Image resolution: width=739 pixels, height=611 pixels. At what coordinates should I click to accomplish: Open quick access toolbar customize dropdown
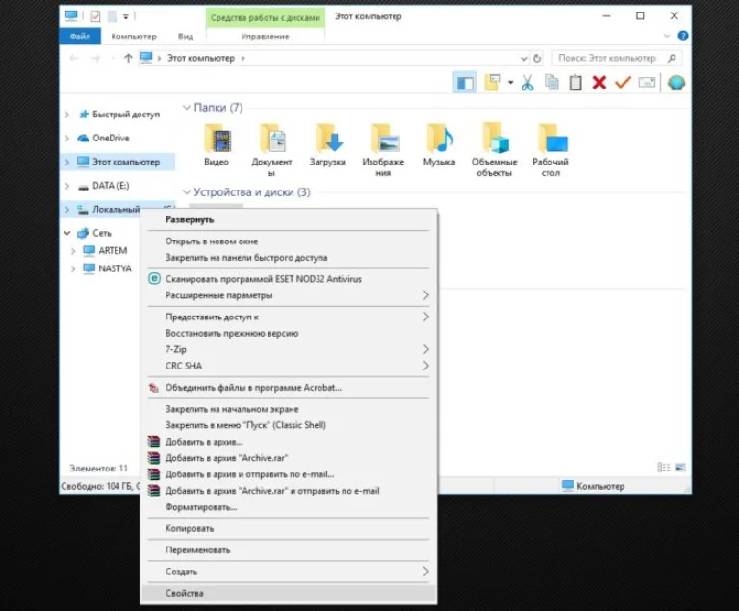click(126, 17)
